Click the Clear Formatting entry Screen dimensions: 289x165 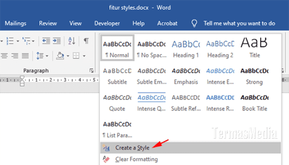[190, 159]
